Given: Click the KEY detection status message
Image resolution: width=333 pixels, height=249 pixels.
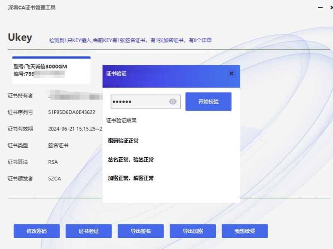Looking at the screenshot, I should [130, 40].
